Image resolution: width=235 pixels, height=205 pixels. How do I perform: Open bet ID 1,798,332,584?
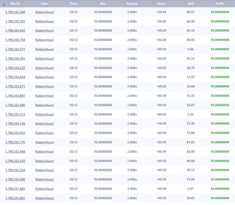(x=15, y=151)
